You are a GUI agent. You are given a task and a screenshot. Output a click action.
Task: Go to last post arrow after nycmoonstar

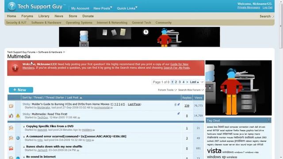111,108
